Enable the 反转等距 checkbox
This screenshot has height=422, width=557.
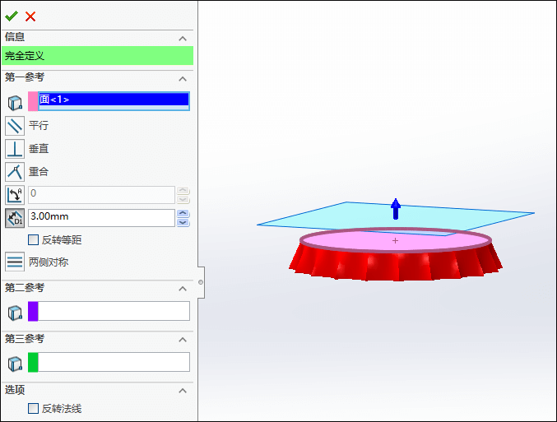point(34,240)
